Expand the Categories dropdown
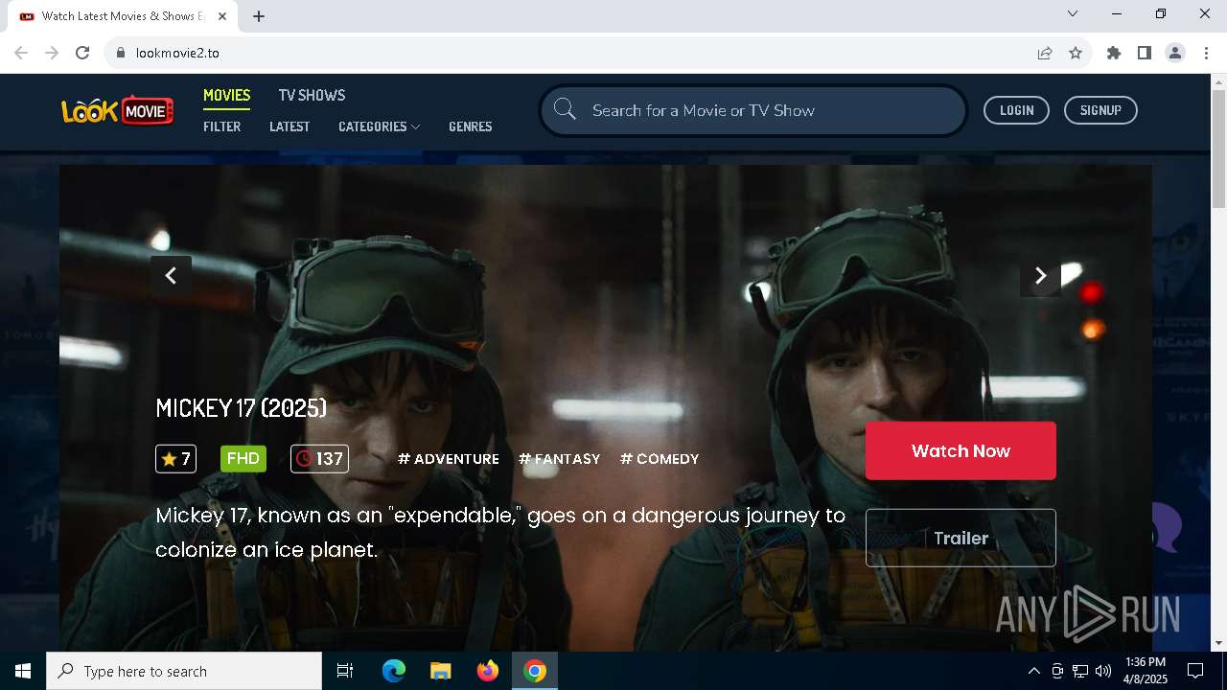The image size is (1227, 690). click(379, 126)
